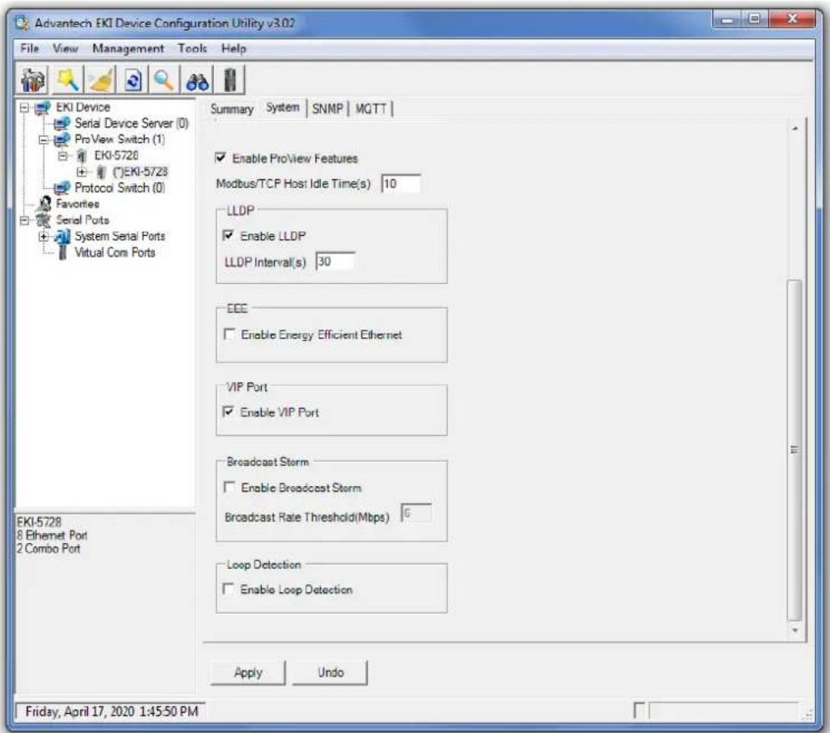The width and height of the screenshot is (830, 733).
Task: Select the EKI-5728 tree item without an asterisk
Action: click(x=116, y=156)
